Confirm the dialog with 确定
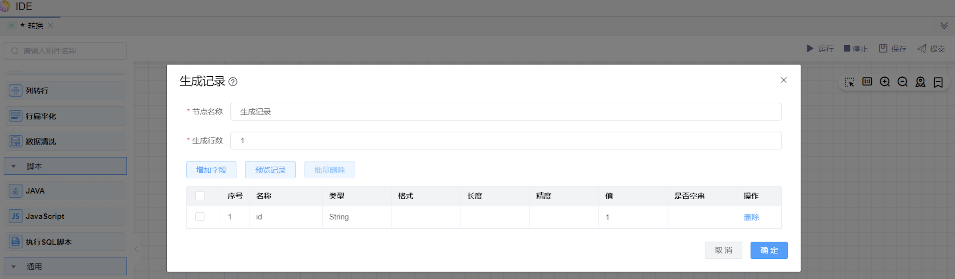 [x=769, y=250]
